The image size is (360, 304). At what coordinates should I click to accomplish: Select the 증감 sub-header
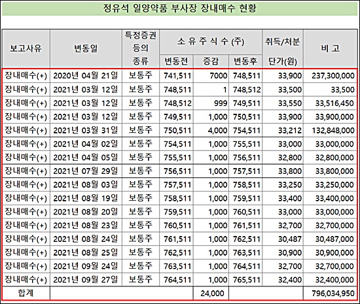click(x=211, y=61)
